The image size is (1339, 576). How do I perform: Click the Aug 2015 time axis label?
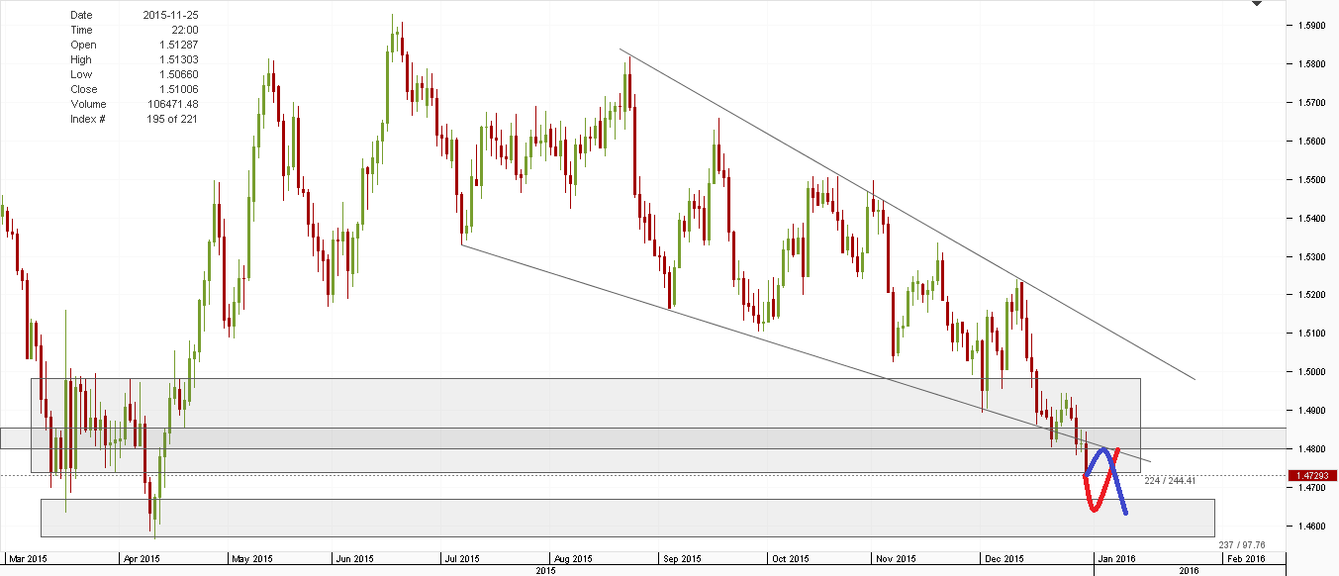571,558
